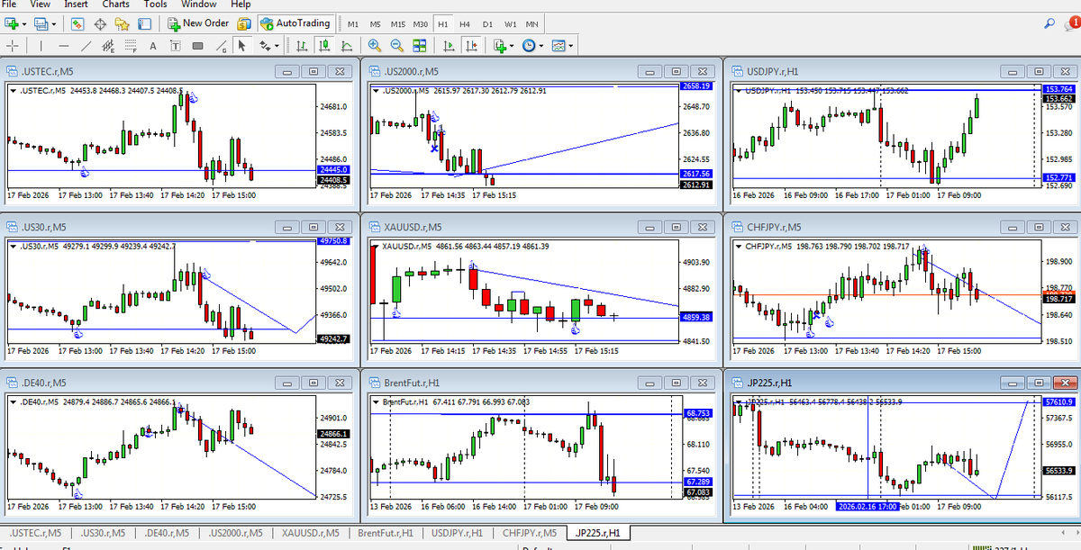The image size is (1081, 550).
Task: Expand the Indicators list dropdown arrow
Action: pyautogui.click(x=511, y=46)
